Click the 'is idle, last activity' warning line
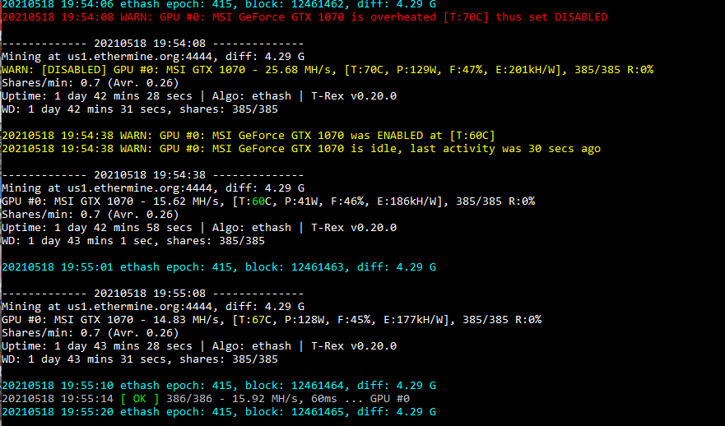 point(301,149)
